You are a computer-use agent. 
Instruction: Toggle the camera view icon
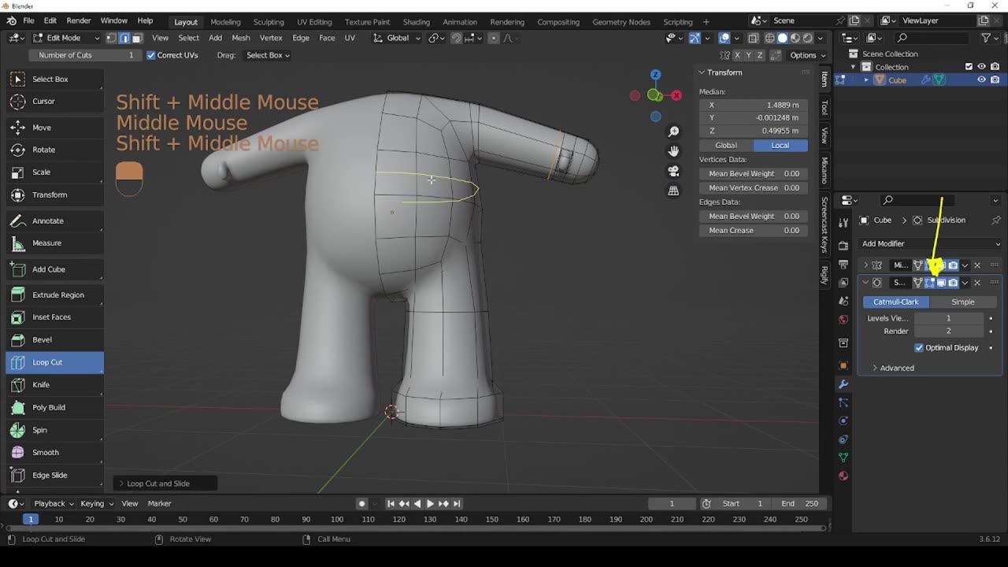tap(673, 171)
